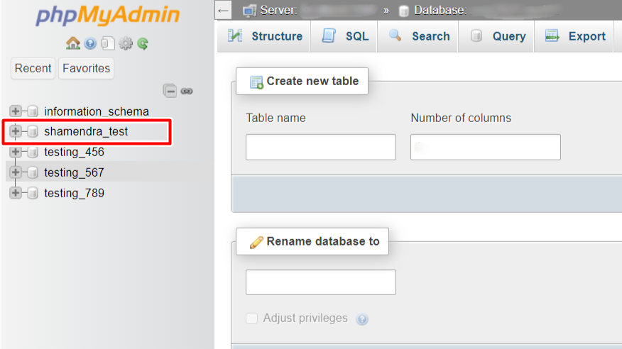Click the Server breadcrumb label

[x=279, y=11]
